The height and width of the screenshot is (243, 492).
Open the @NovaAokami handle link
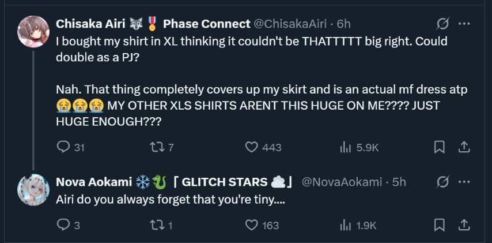[x=342, y=182]
